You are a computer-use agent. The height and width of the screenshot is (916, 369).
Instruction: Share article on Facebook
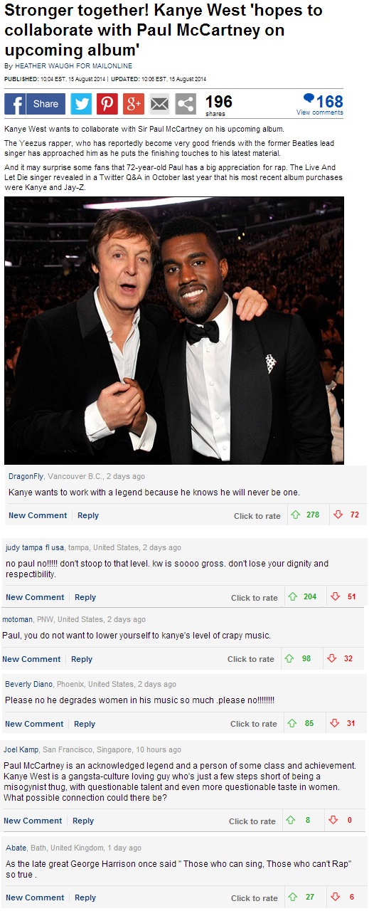click(x=35, y=104)
